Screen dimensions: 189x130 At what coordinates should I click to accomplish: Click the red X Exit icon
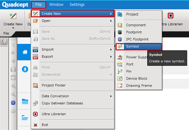tap(35, 125)
